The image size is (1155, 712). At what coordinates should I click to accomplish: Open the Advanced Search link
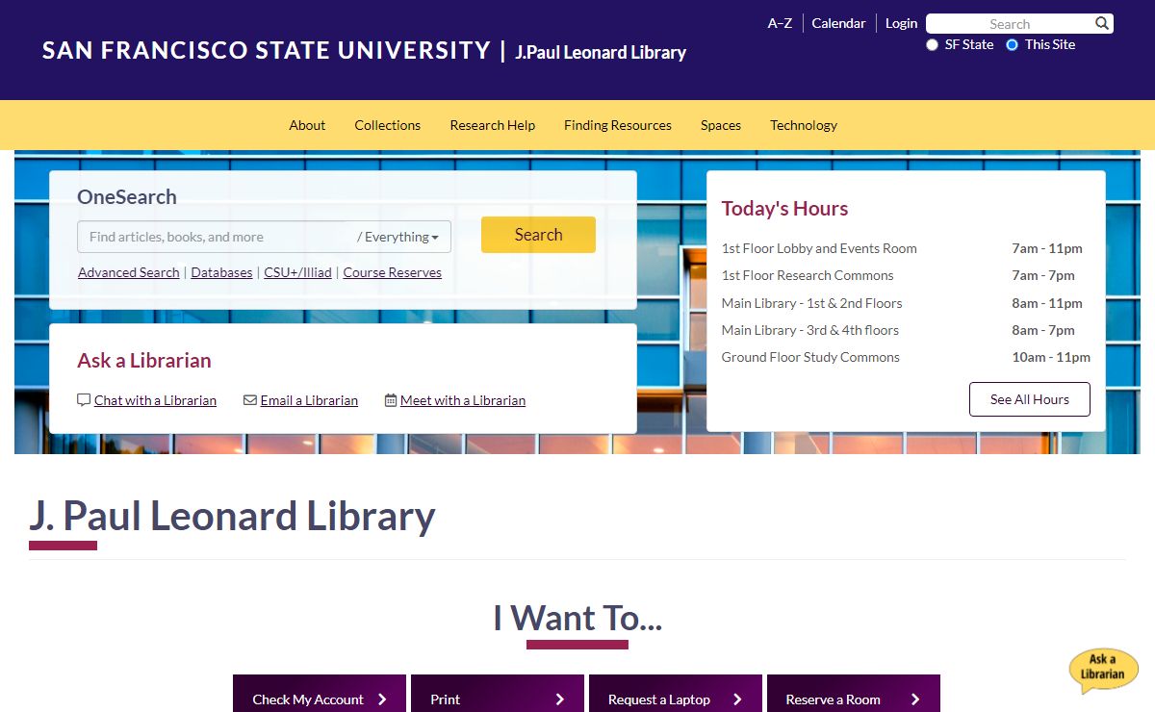pyautogui.click(x=129, y=272)
